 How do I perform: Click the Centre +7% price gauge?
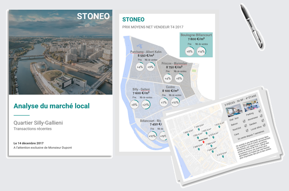(x=164, y=102)
